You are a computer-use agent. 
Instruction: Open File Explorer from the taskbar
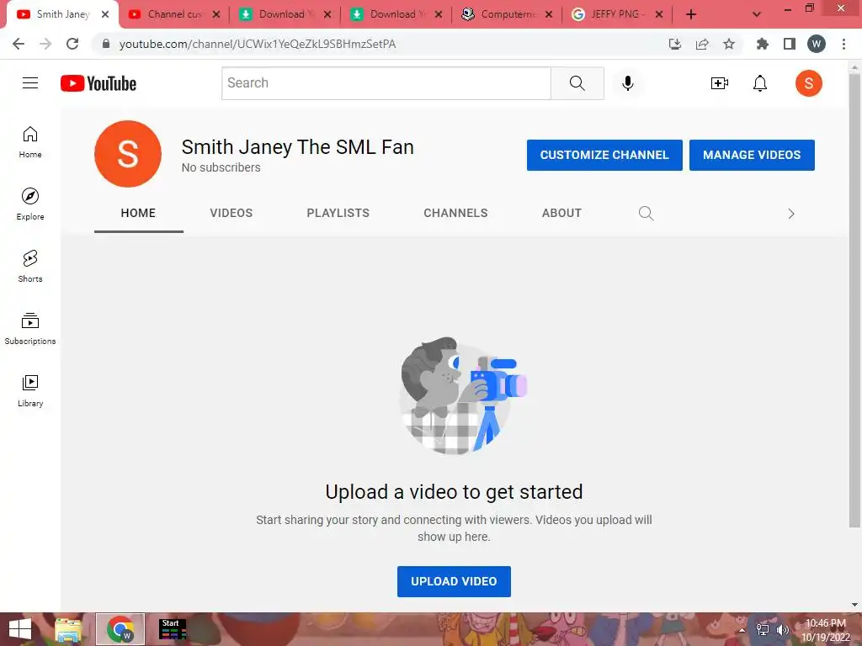pyautogui.click(x=68, y=629)
